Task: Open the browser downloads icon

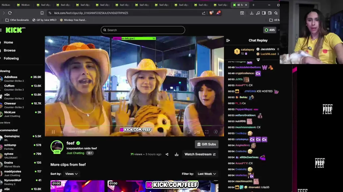Action: pos(252,13)
